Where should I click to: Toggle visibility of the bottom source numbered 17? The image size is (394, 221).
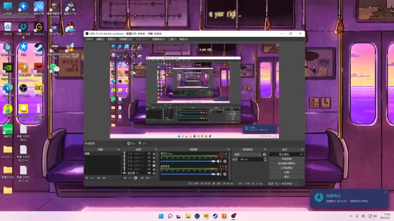coord(149,173)
